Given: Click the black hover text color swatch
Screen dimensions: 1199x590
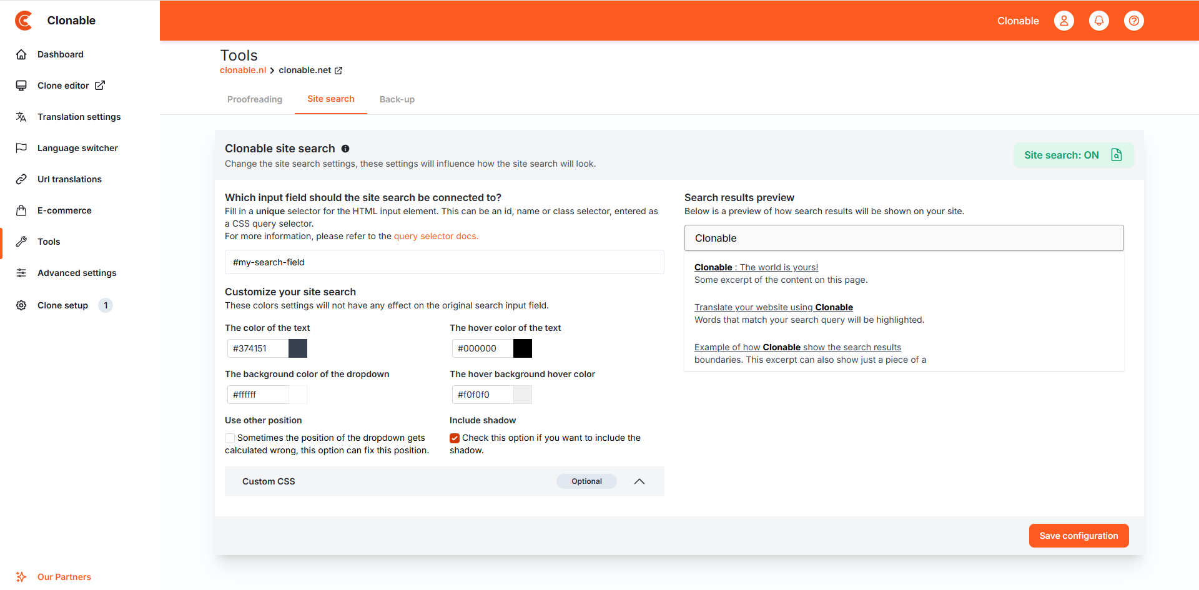Looking at the screenshot, I should pos(523,348).
